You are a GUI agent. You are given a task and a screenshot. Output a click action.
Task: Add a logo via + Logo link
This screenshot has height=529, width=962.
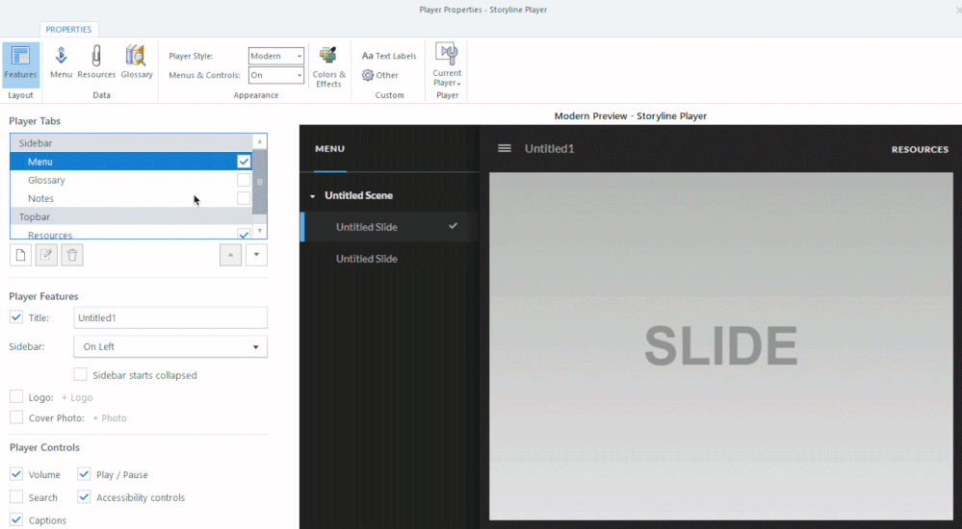77,397
